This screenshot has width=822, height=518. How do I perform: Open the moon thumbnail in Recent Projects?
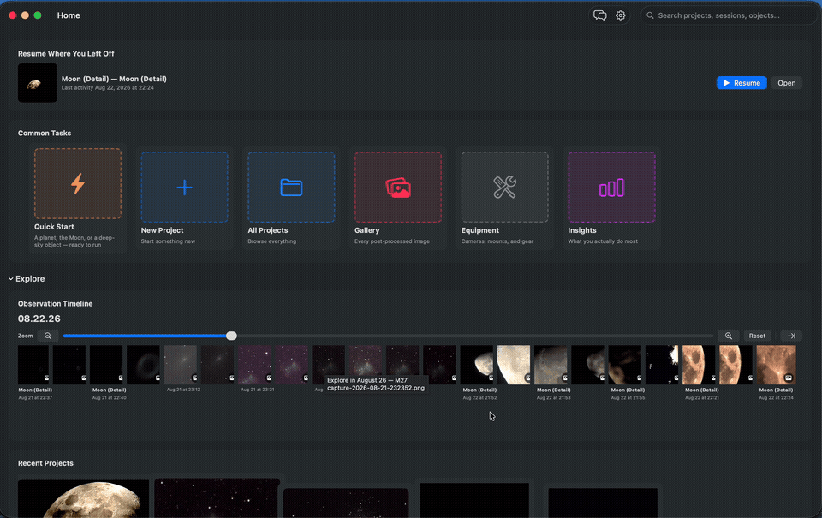point(83,498)
